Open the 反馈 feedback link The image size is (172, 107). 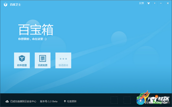141,3
